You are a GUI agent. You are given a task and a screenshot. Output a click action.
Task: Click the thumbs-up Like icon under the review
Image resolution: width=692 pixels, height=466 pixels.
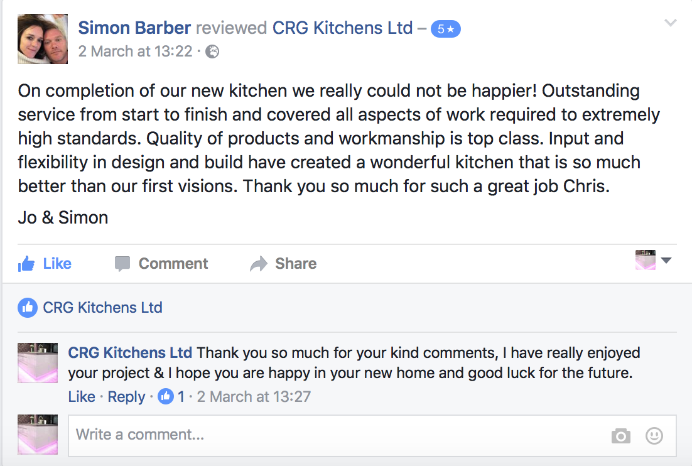click(x=26, y=264)
